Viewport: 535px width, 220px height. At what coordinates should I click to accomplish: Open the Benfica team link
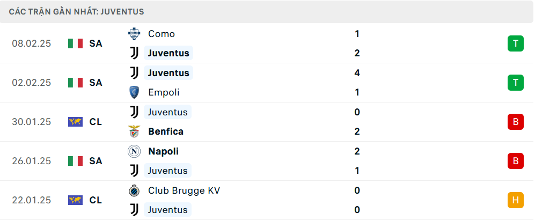pyautogui.click(x=166, y=131)
